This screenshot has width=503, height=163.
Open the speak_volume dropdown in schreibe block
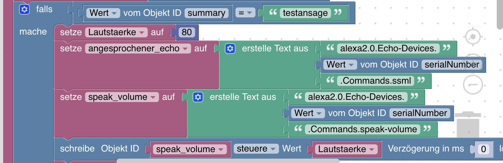190,149
